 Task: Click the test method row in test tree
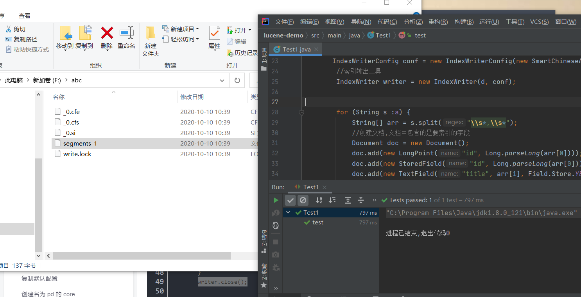coord(331,222)
